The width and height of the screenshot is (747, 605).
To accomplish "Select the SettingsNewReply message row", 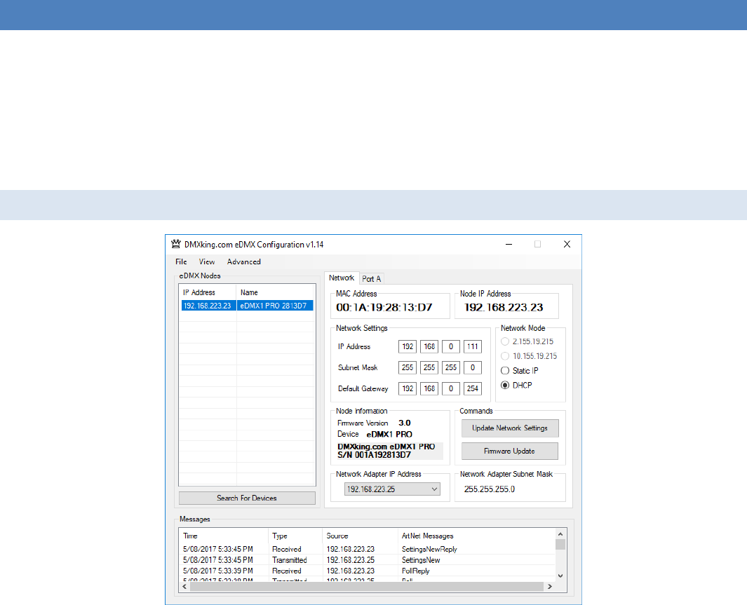I will click(x=368, y=550).
